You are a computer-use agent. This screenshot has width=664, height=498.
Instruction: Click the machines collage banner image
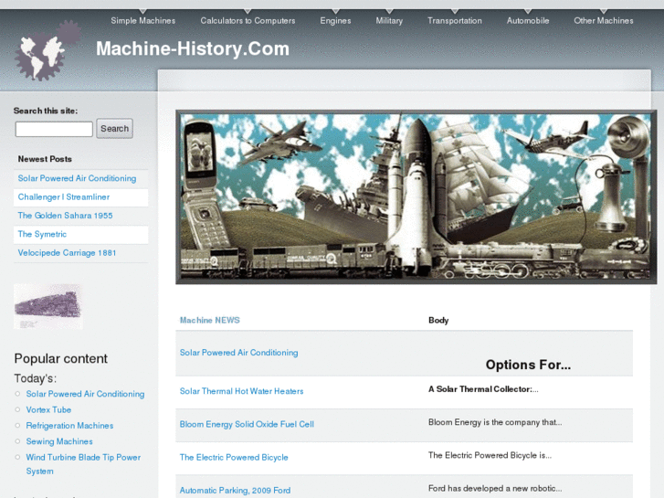[x=415, y=197]
